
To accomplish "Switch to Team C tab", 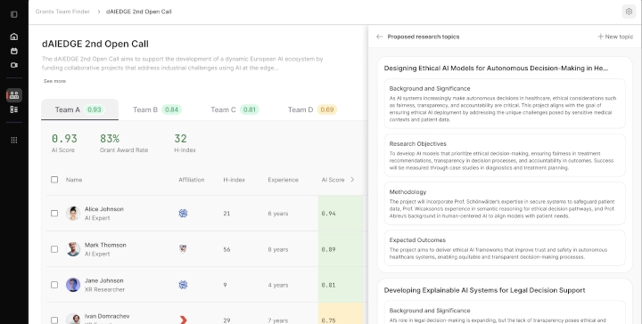I will [x=235, y=109].
